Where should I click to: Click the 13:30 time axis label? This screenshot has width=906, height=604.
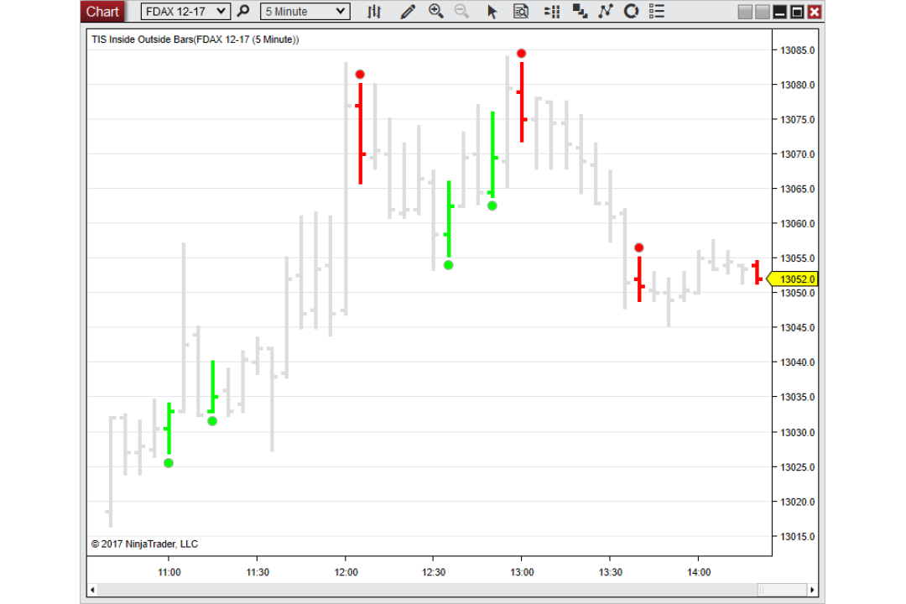point(610,572)
